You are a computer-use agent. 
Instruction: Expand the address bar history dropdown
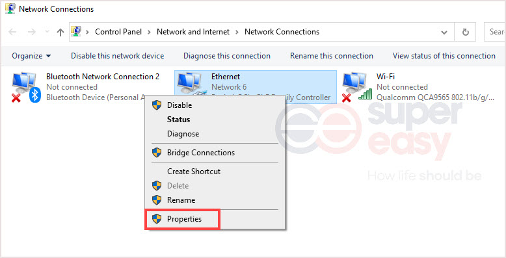point(444,32)
